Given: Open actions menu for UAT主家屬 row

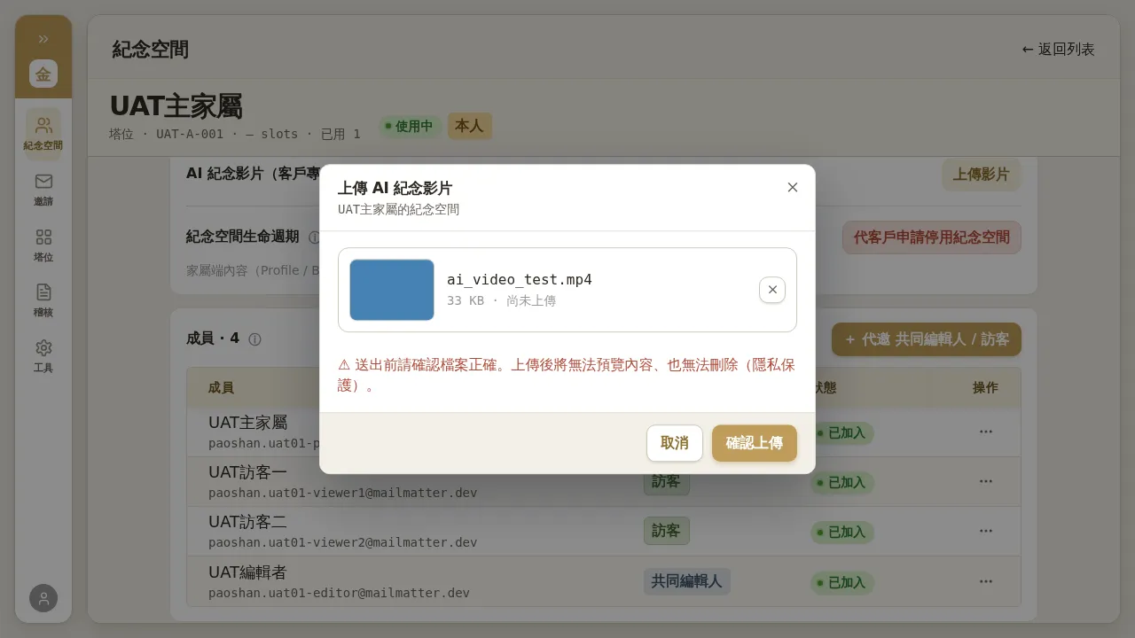Looking at the screenshot, I should [x=986, y=432].
